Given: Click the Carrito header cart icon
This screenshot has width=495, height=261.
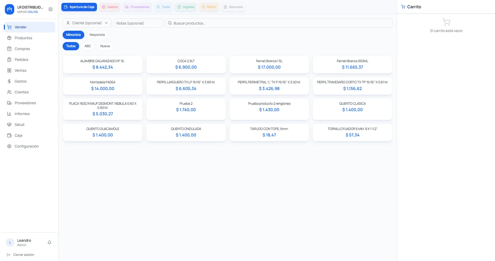Looking at the screenshot, I should (403, 7).
